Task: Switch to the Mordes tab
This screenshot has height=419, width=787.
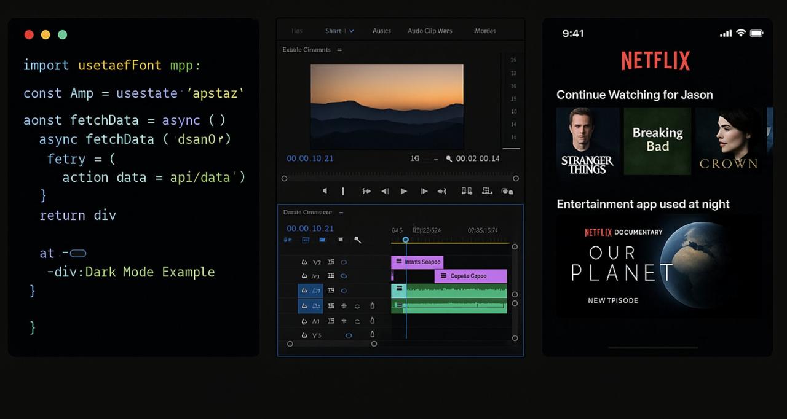Action: tap(484, 31)
